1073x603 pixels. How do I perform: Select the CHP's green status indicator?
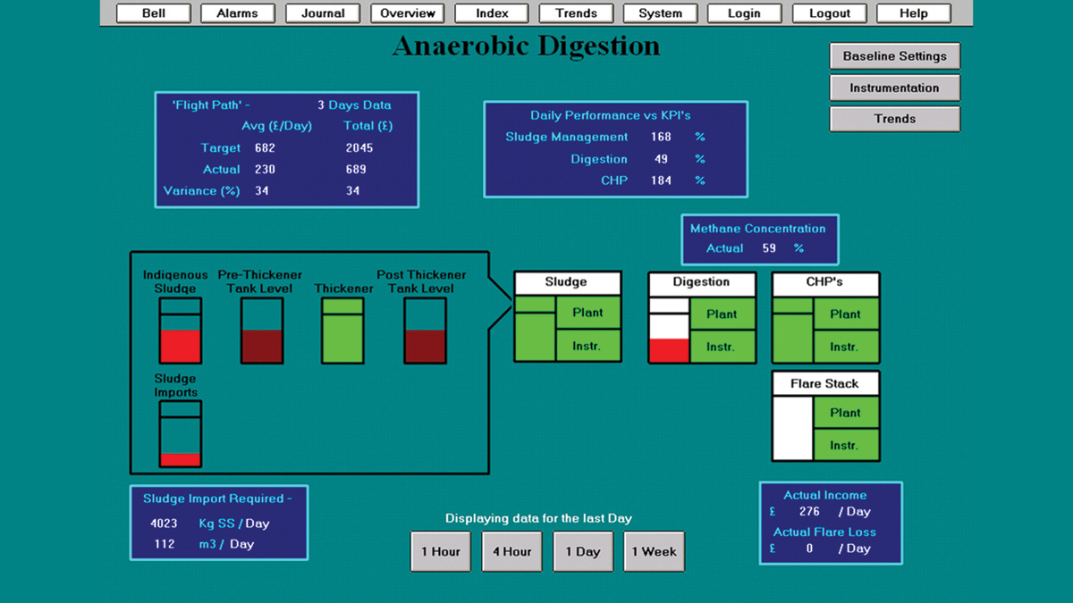793,330
